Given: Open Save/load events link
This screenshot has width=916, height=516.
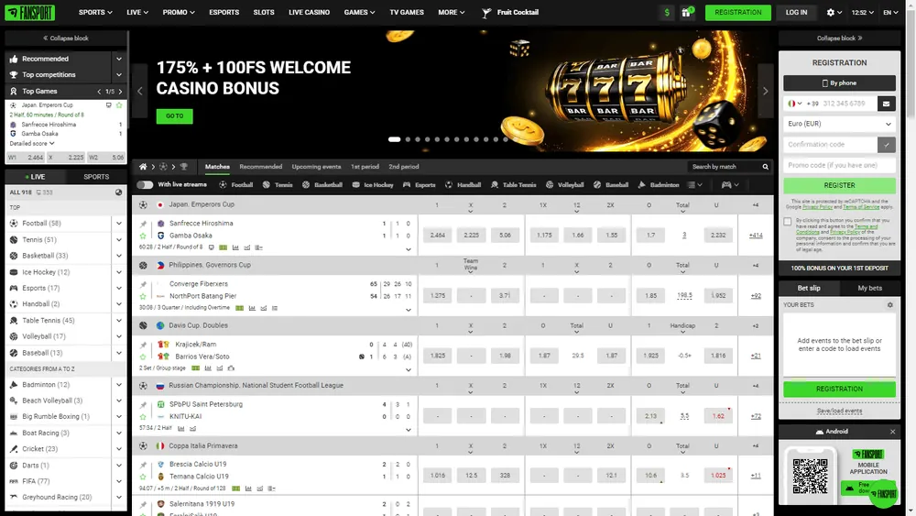Looking at the screenshot, I should pyautogui.click(x=839, y=411).
